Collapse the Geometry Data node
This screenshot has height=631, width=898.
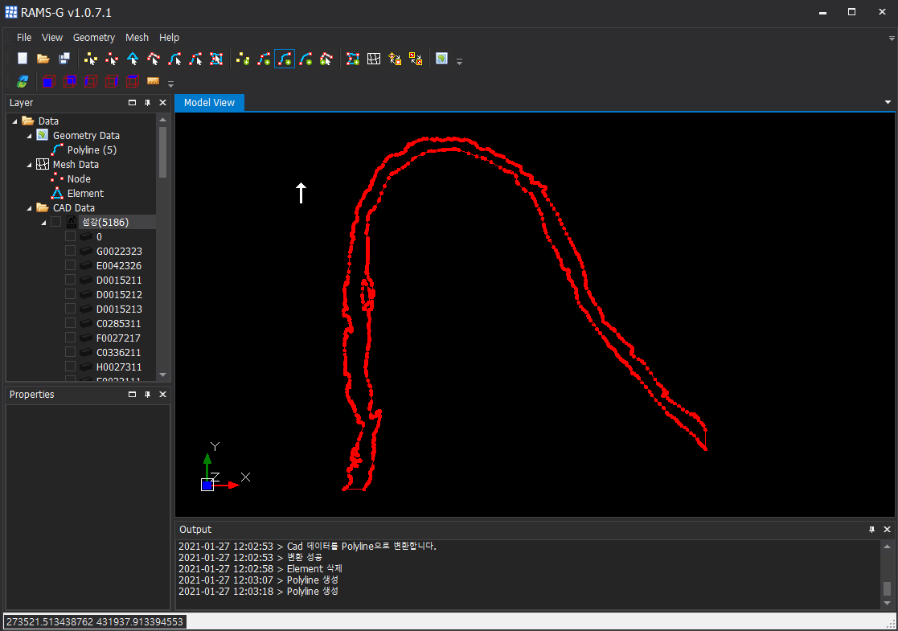tap(29, 136)
